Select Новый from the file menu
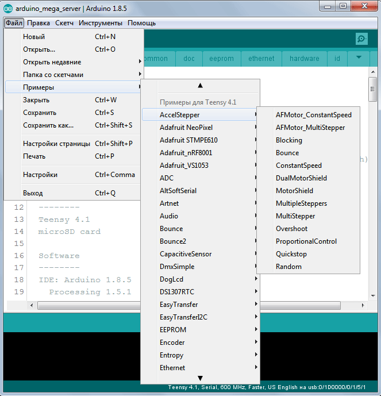The width and height of the screenshot is (381, 396). click(73, 37)
